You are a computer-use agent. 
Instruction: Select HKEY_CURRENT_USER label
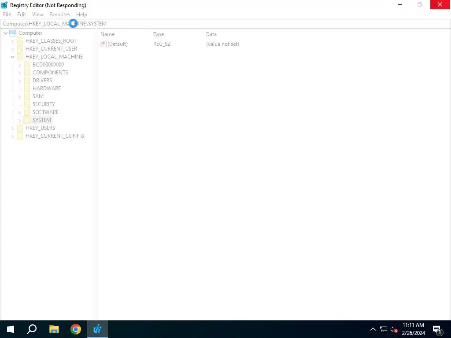click(51, 48)
